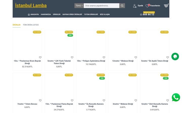
Task: Open 5metre Üç Konsollu Kamera Direği title
Action: [91, 105]
